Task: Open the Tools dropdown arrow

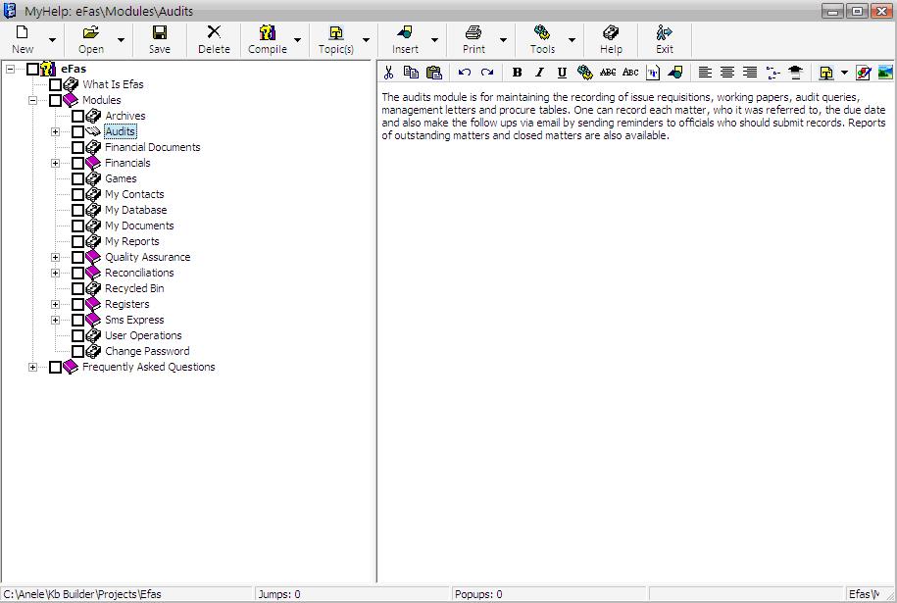Action: [572, 41]
